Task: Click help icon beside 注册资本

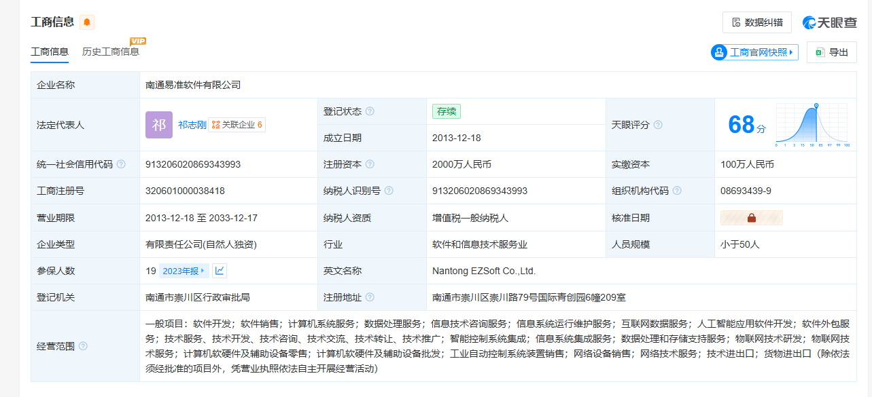Action: click(x=370, y=164)
